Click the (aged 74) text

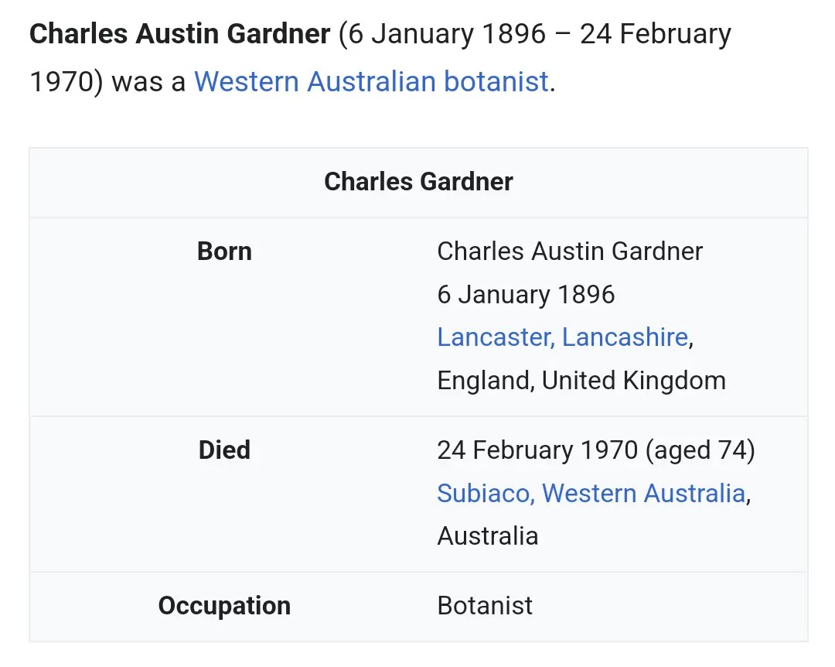[x=700, y=450]
